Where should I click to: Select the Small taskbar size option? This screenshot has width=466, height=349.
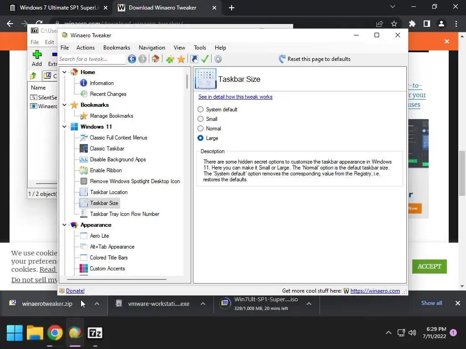[201, 119]
